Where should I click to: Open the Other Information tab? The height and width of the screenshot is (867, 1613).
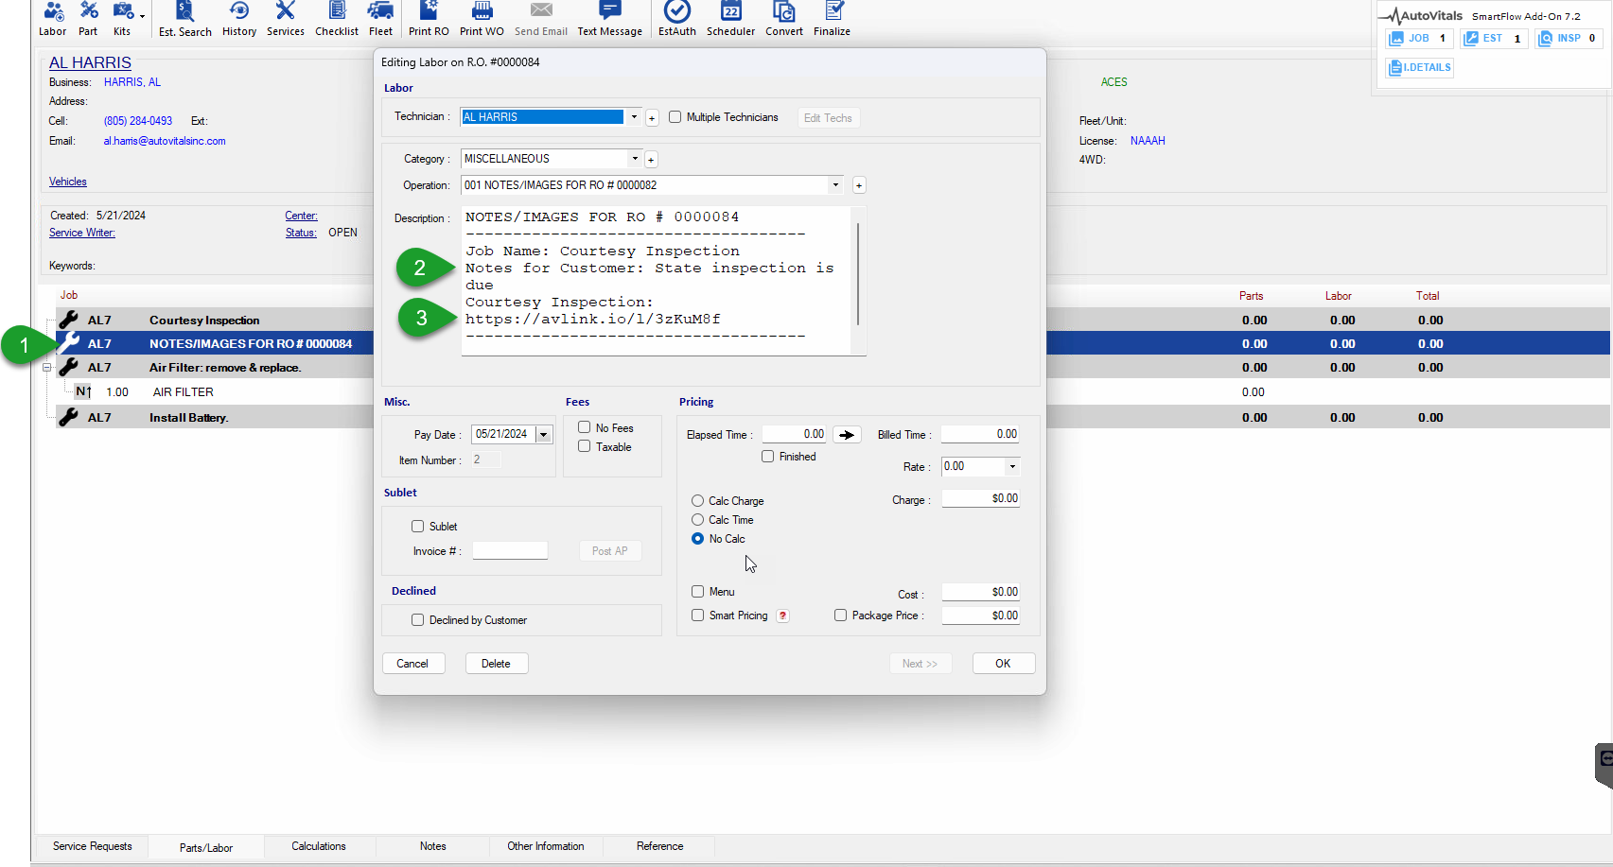(x=546, y=846)
